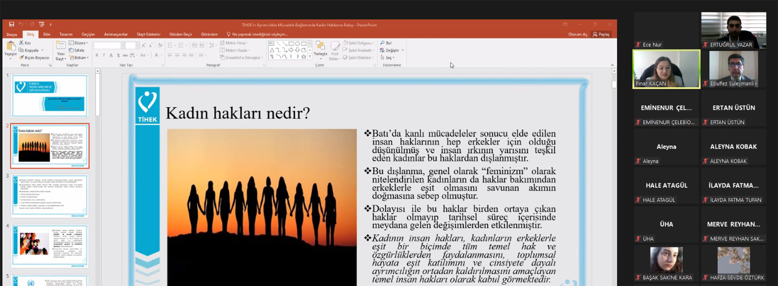Clear all text formatting
The height and width of the screenshot is (286, 778).
coord(160,45)
